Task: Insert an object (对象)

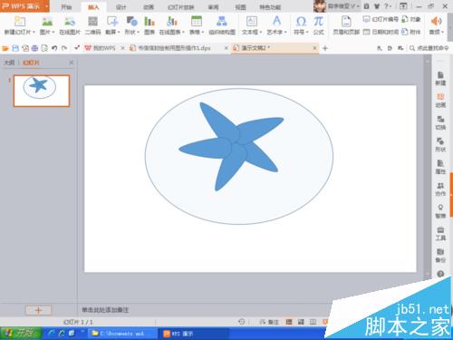Action: pyautogui.click(x=410, y=19)
